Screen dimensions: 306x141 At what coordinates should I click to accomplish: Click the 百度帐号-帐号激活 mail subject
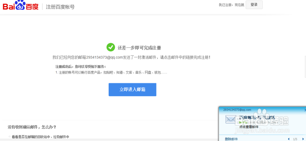pos(257,117)
